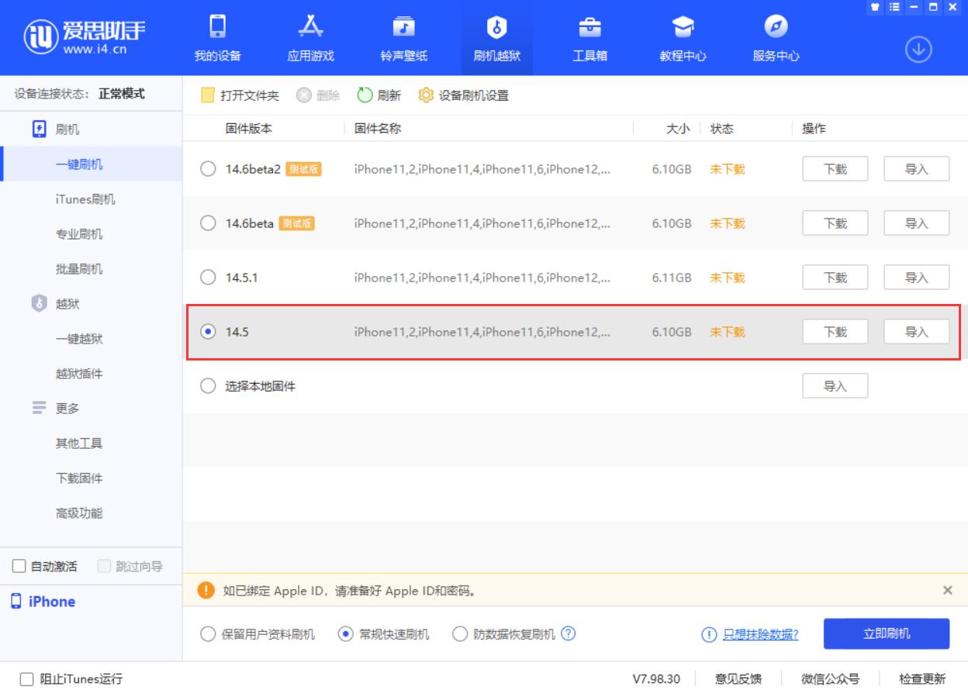
Task: Select iTunes刷机 in the sidebar
Action: (x=85, y=199)
